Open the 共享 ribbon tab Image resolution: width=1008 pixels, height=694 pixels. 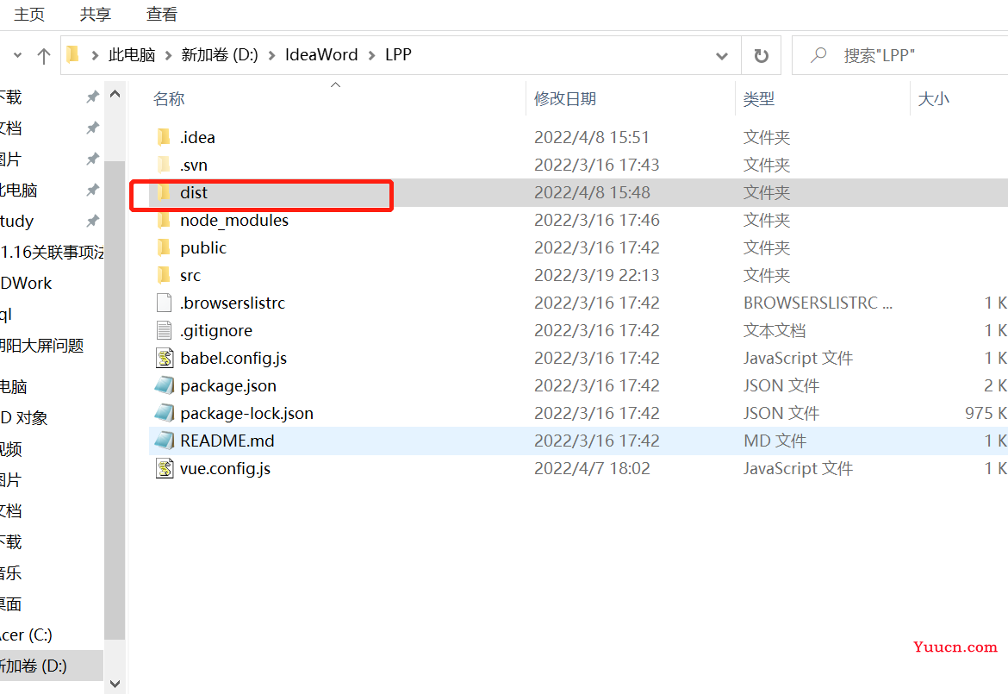95,14
